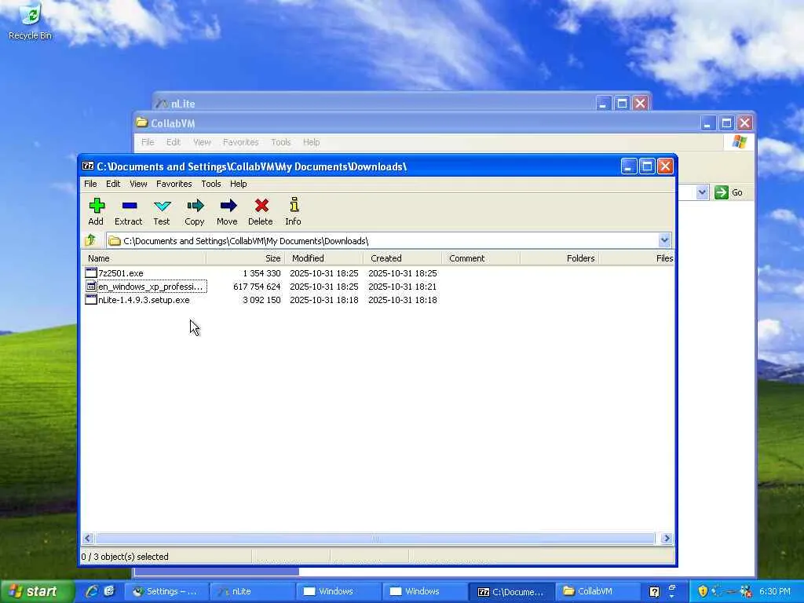This screenshot has height=603, width=804.
Task: Select the 7z2501.exe file name
Action: pyautogui.click(x=120, y=273)
